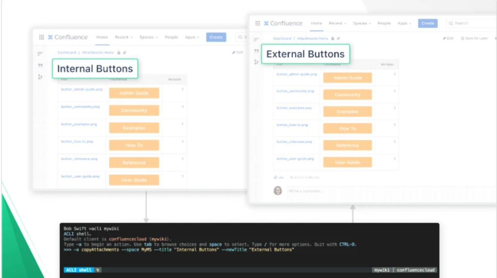This screenshot has width=497, height=278.
Task: Click Confluence logo in Internal Buttons window
Action: pos(67,37)
